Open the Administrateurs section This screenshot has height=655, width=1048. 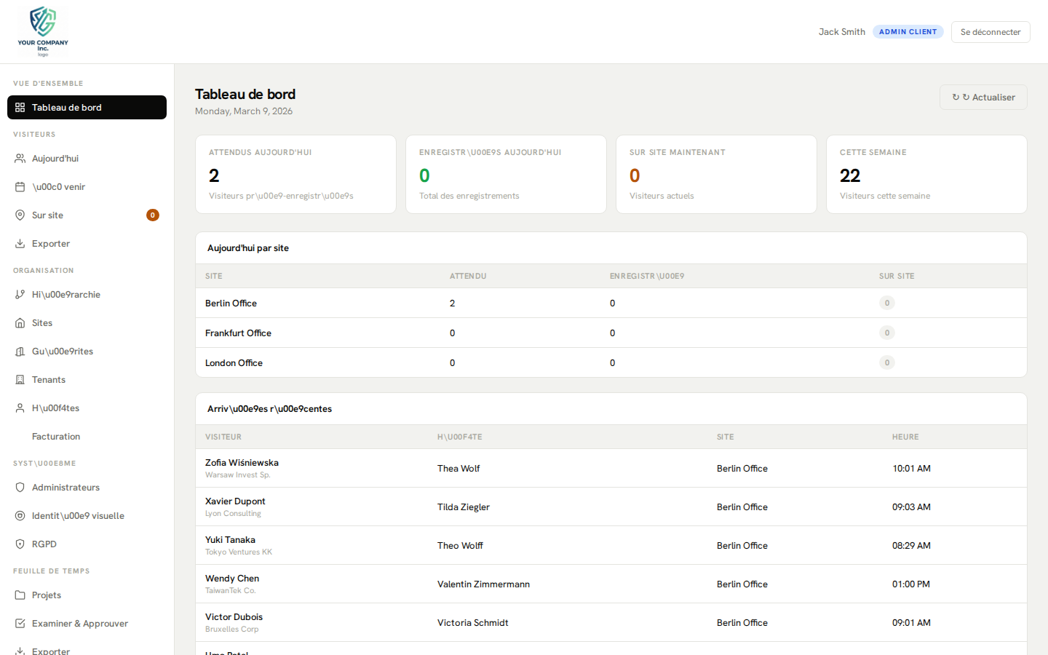pos(65,488)
